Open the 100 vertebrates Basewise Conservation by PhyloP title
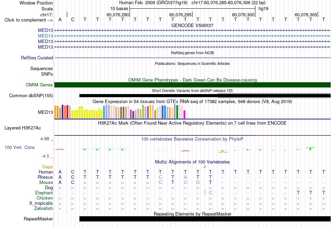Image resolution: width=331 pixels, height=227 pixels. (x=192, y=139)
